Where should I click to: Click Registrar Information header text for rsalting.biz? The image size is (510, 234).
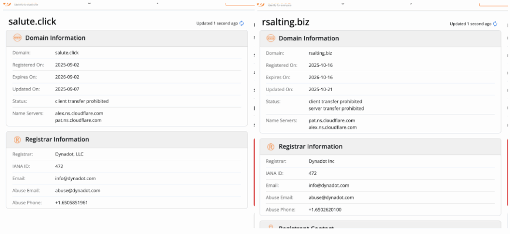coord(310,146)
